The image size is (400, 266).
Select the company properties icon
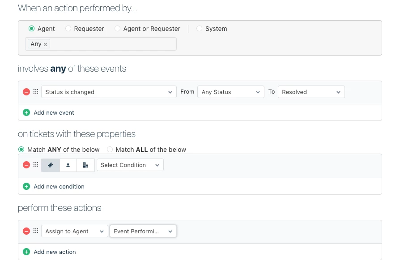tap(85, 165)
